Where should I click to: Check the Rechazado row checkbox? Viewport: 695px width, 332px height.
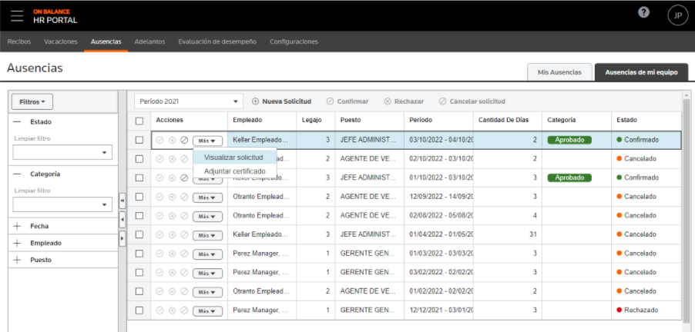(x=139, y=310)
